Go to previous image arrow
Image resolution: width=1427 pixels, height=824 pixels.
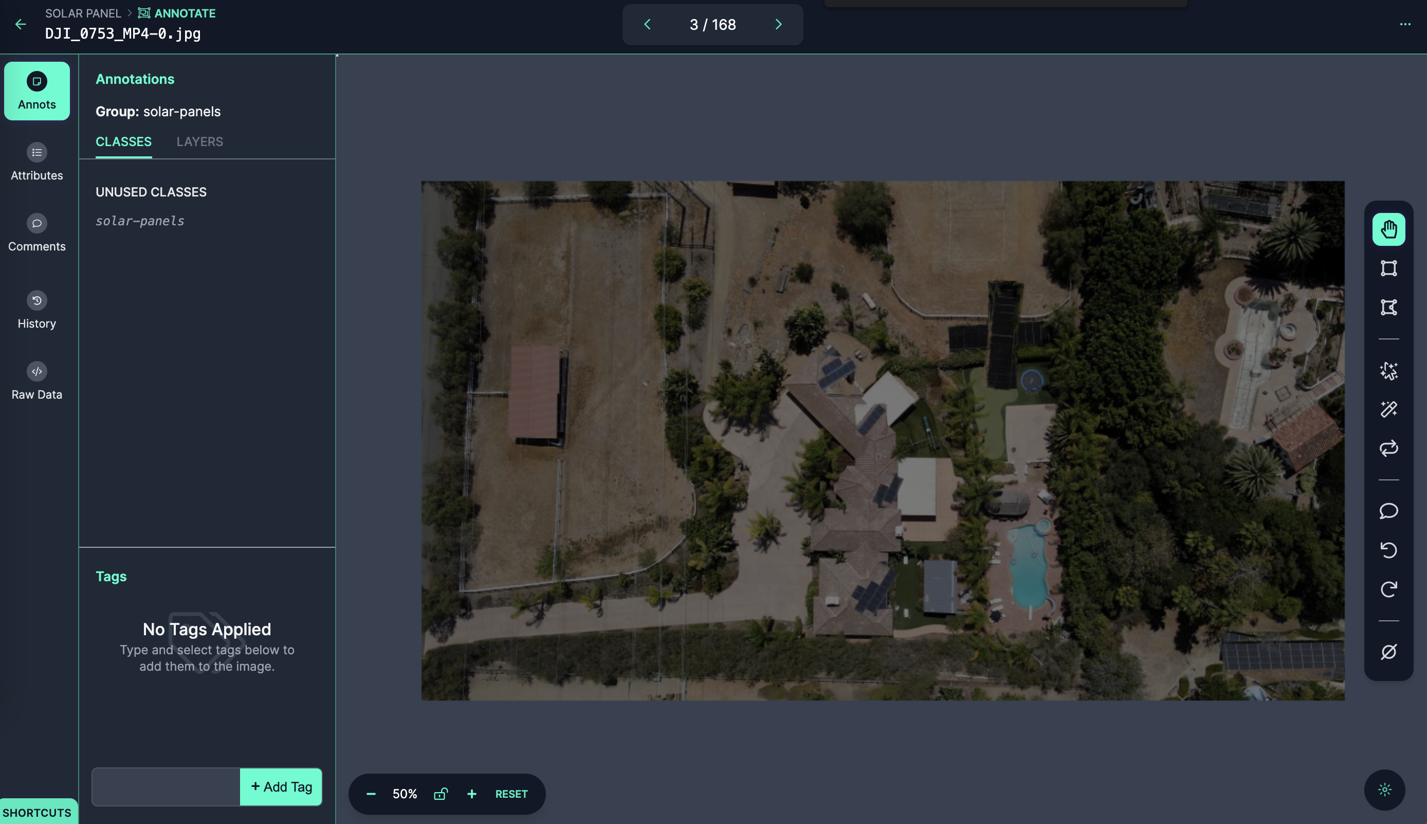(x=648, y=24)
